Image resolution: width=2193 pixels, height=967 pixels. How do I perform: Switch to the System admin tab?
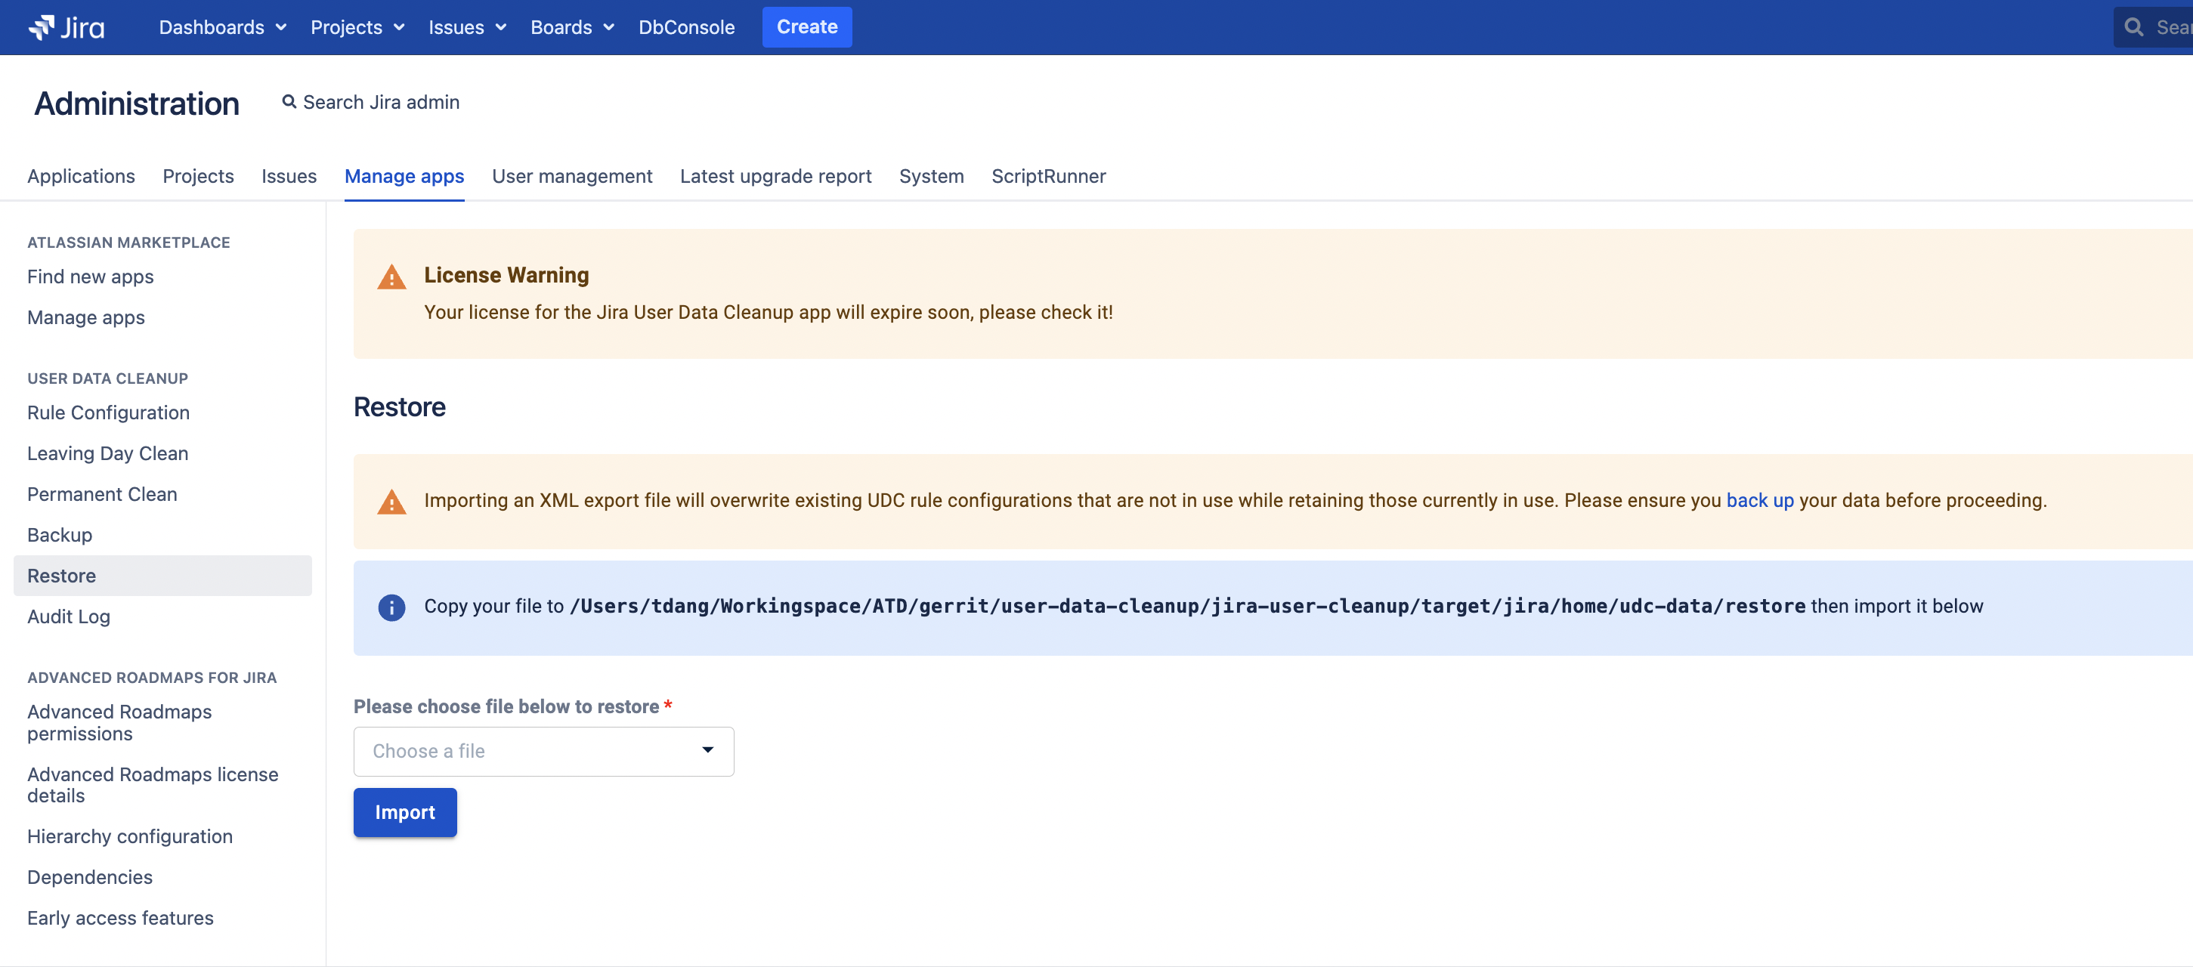(x=930, y=176)
